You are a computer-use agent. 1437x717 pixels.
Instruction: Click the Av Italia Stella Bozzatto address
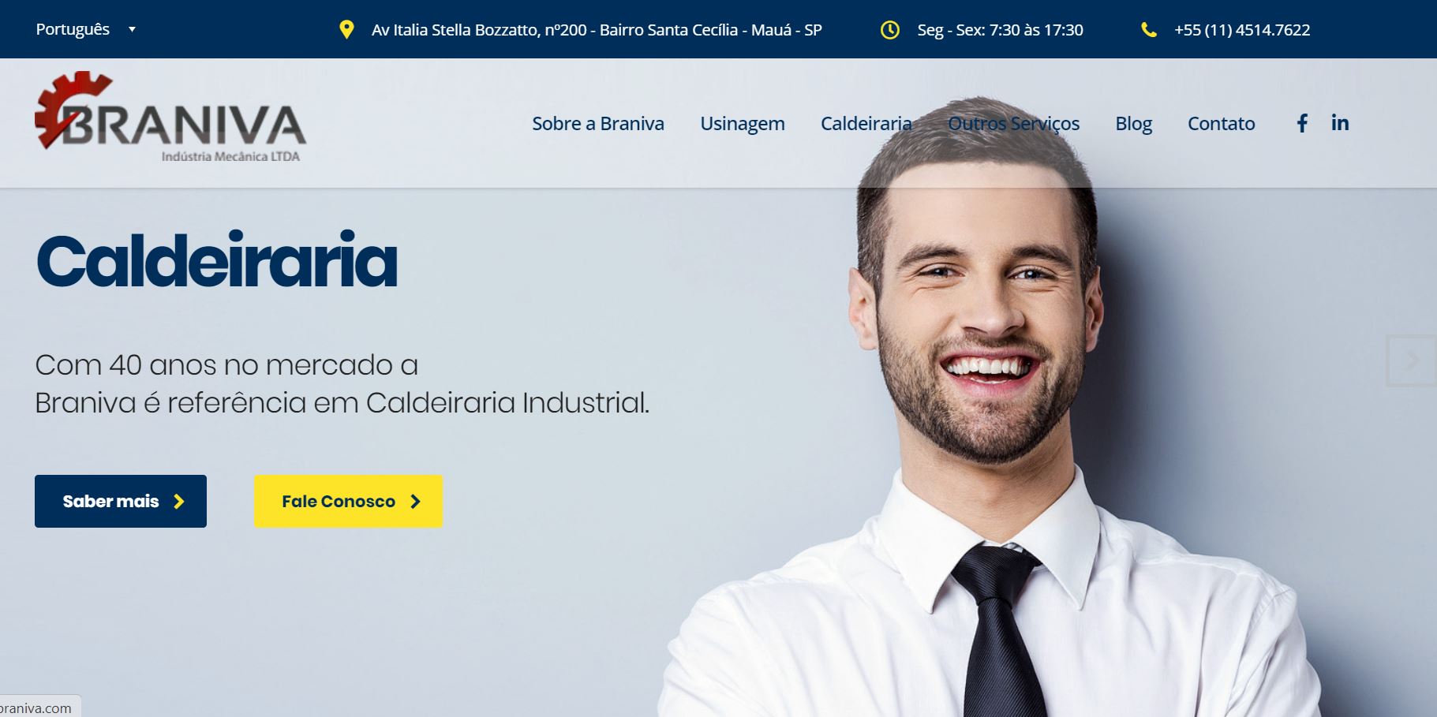coord(597,30)
